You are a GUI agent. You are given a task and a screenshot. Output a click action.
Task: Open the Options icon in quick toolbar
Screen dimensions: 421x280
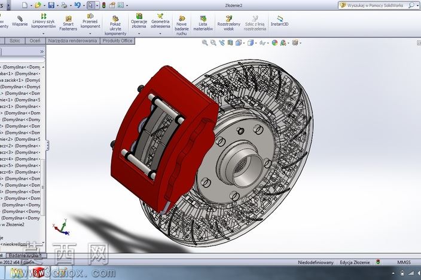tap(121, 5)
